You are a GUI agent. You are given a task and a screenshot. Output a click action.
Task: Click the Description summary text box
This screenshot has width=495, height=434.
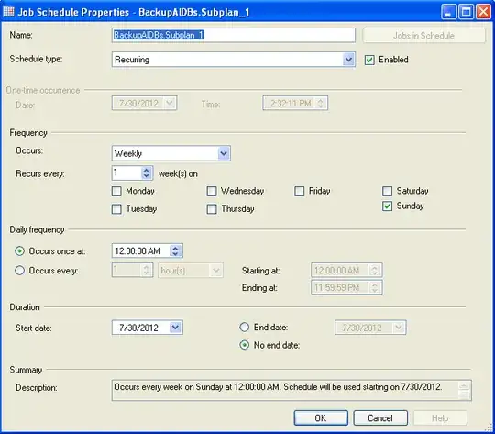click(291, 391)
